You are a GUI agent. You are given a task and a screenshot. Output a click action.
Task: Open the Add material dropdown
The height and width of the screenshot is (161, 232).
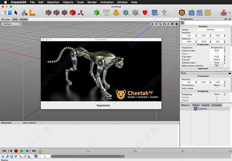32,122
